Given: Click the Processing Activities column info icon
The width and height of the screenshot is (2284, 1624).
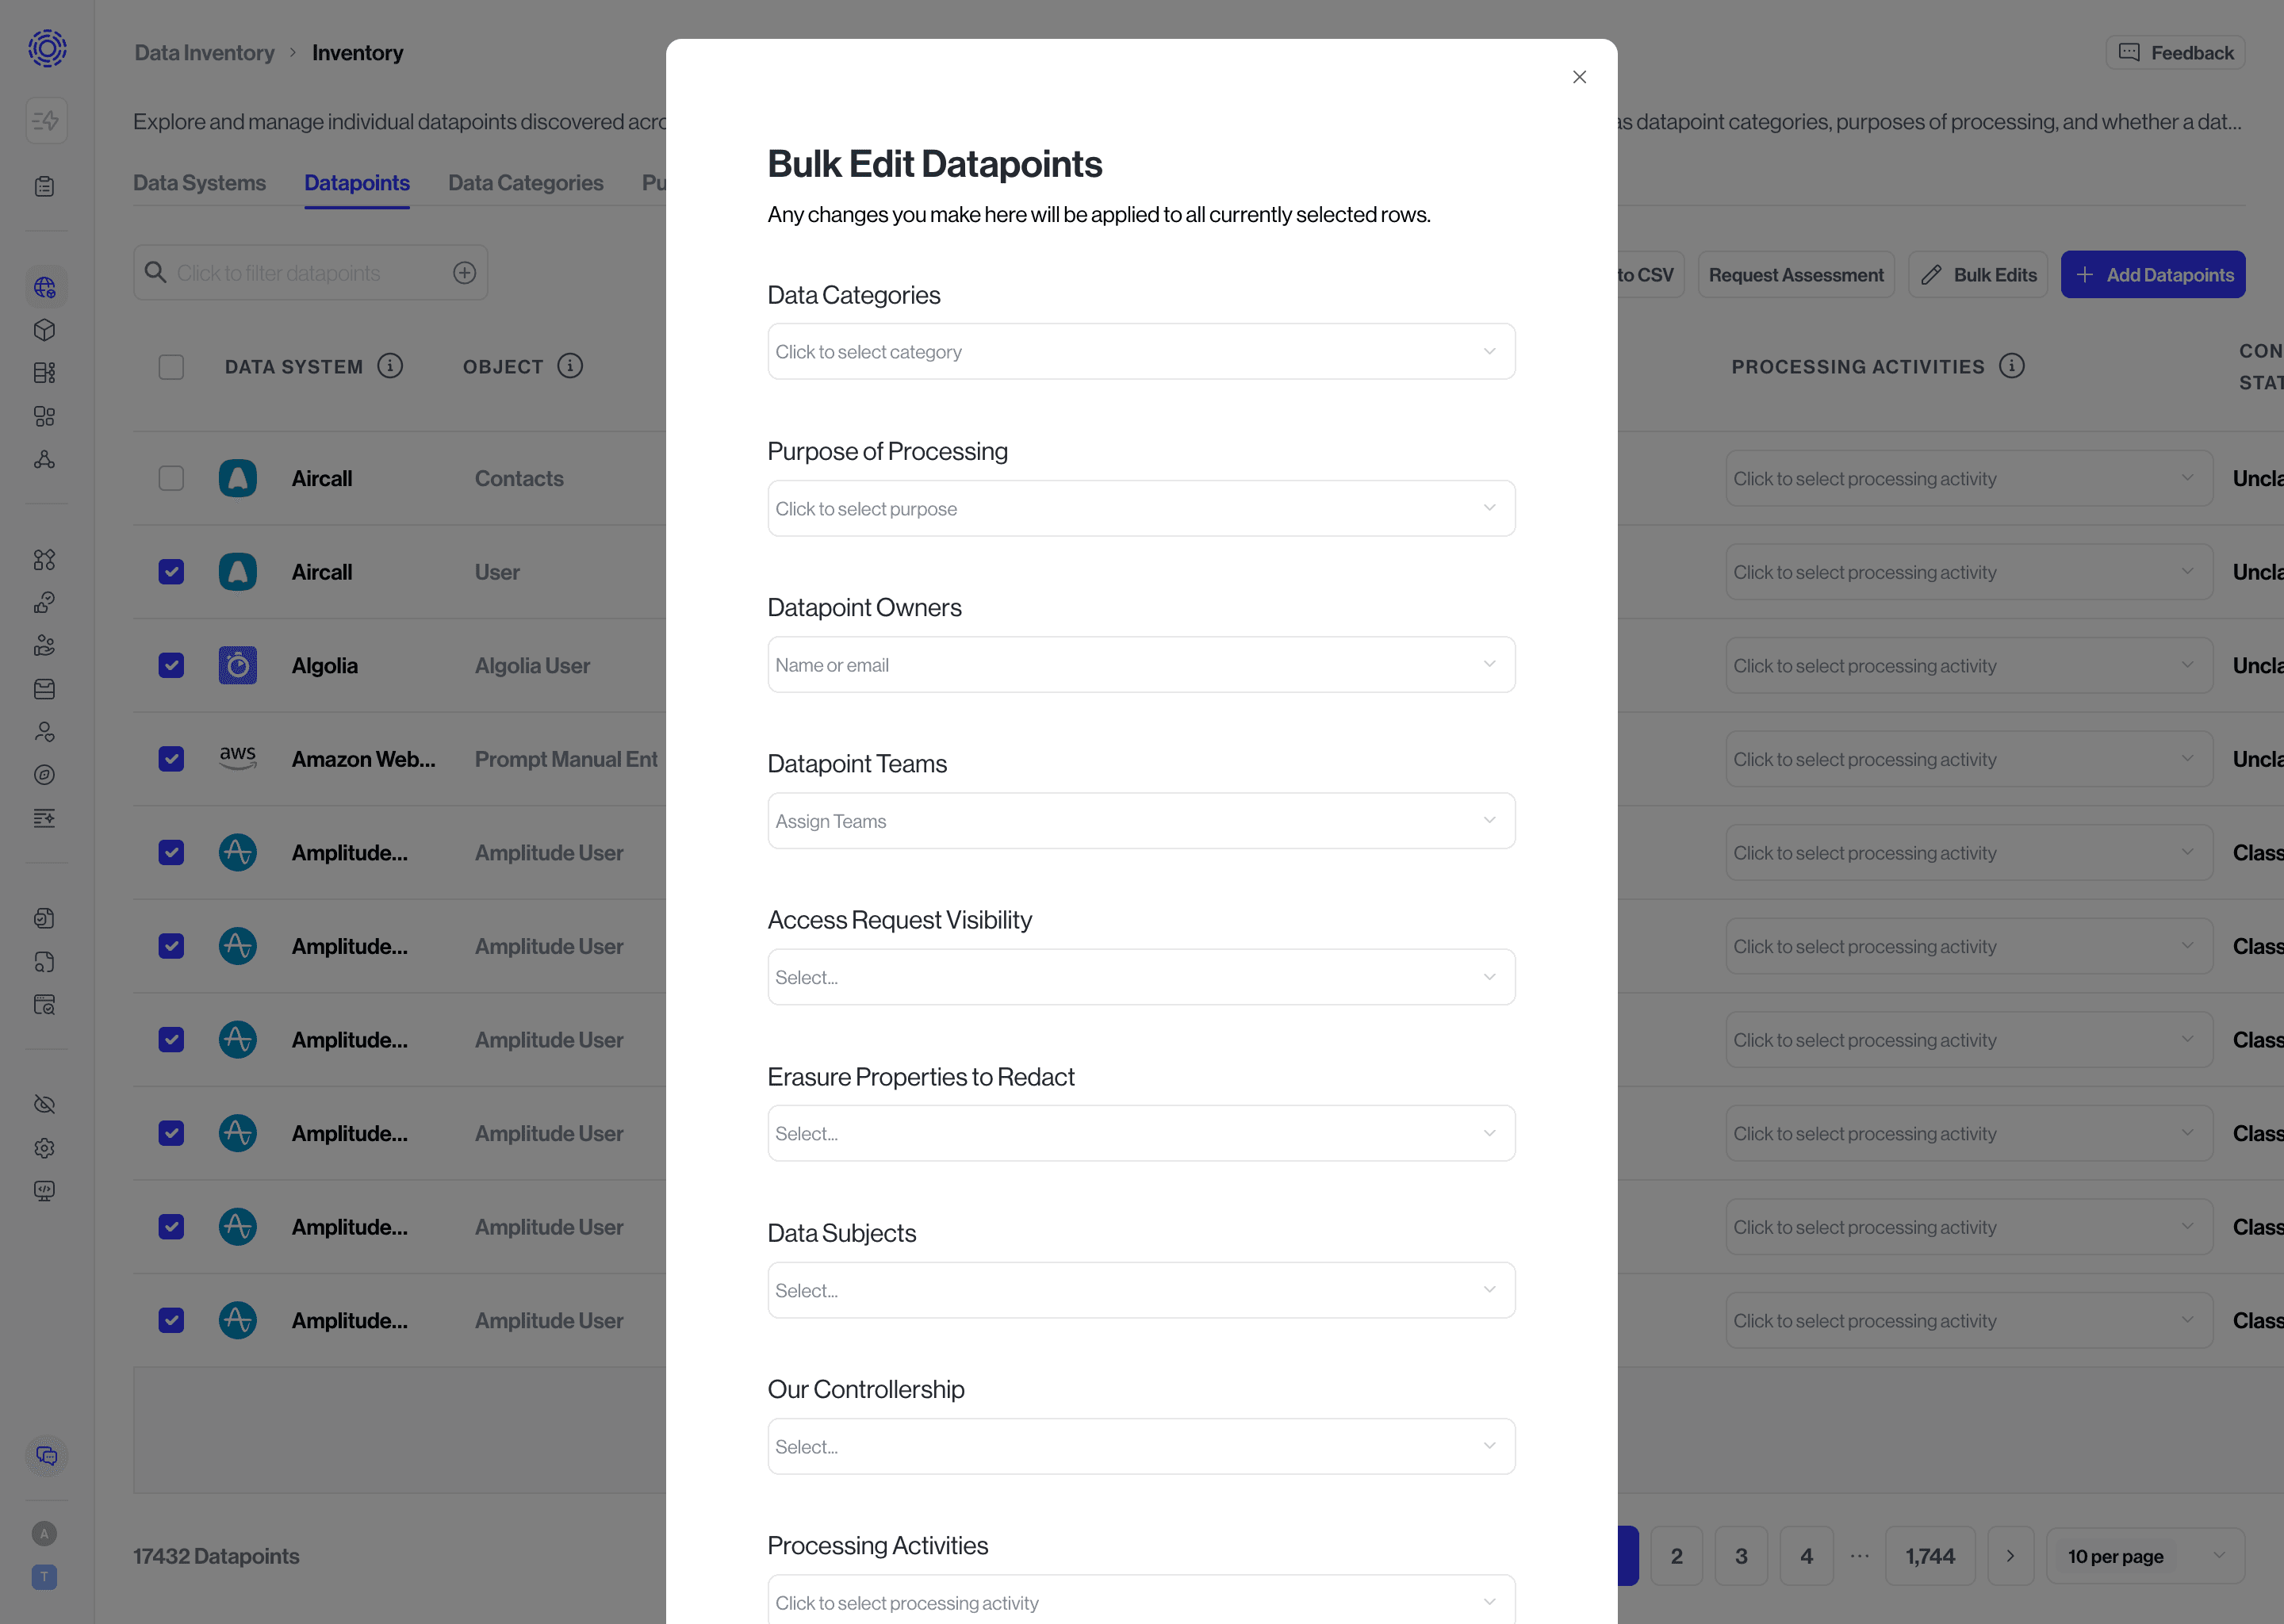Looking at the screenshot, I should click(2011, 366).
